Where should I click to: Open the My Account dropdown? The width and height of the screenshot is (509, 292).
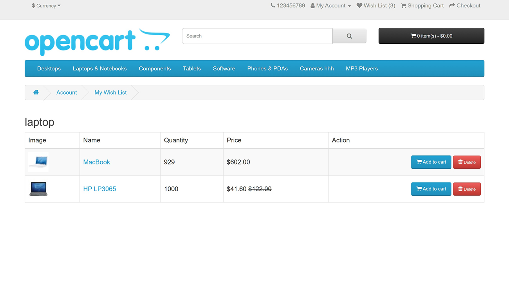tap(331, 5)
